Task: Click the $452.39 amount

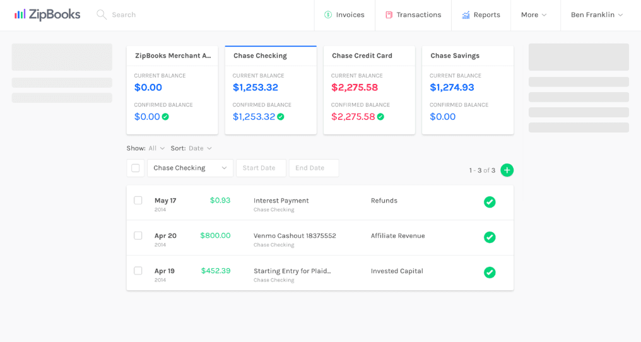Action: (x=215, y=271)
